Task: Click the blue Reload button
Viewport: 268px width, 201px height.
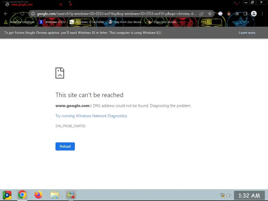Action: click(x=65, y=146)
